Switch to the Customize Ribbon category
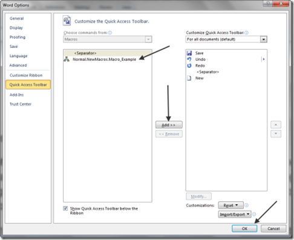The image size is (294, 240). [x=26, y=75]
